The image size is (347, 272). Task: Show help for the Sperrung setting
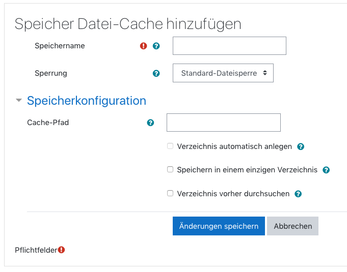pyautogui.click(x=156, y=73)
